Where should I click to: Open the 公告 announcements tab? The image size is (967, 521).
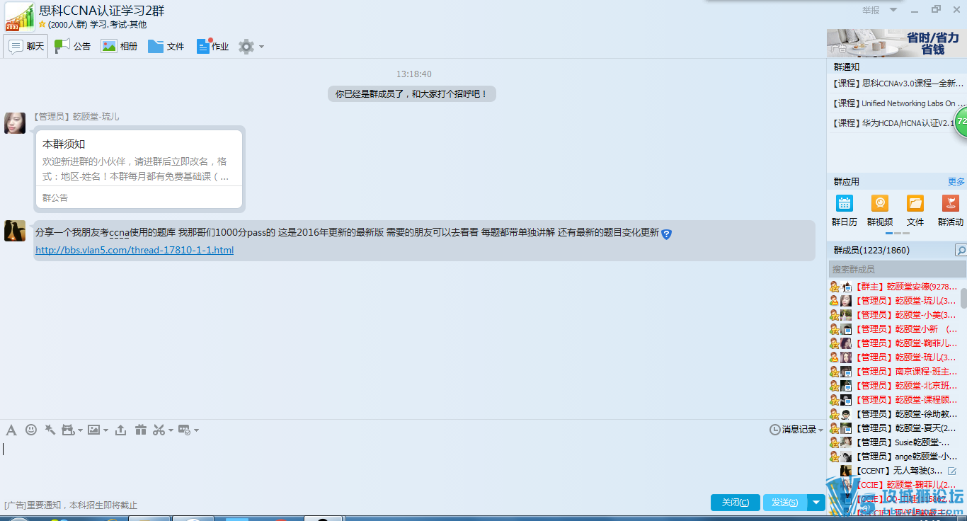(72, 47)
